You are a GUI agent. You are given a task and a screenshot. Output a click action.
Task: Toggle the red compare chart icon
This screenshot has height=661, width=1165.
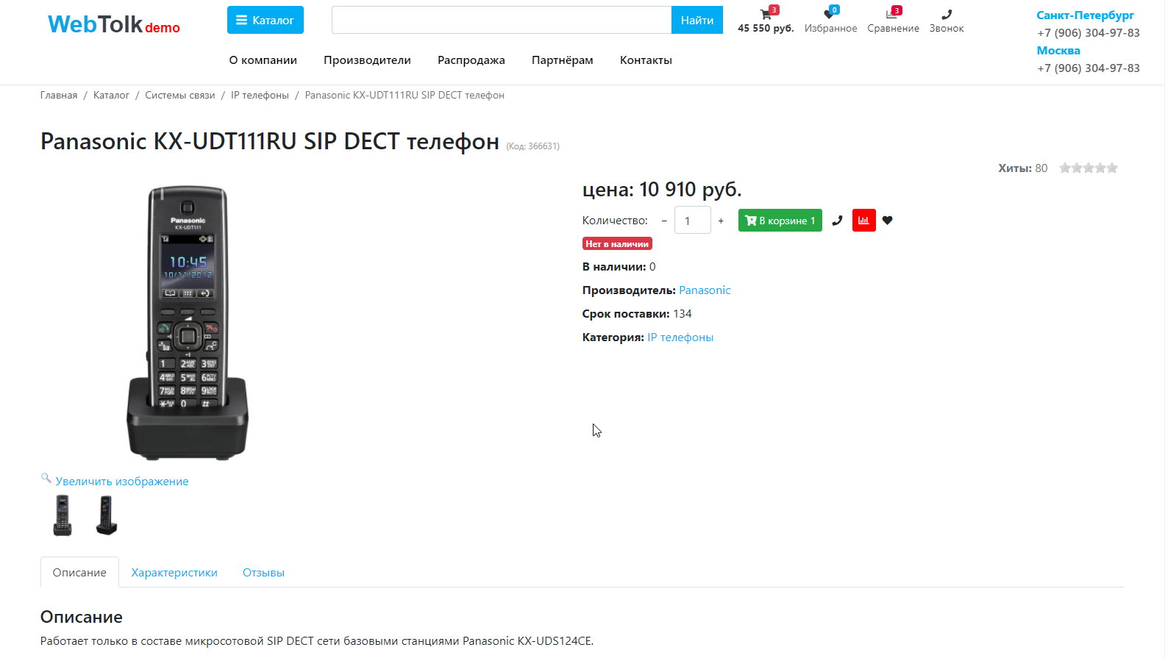(x=863, y=221)
